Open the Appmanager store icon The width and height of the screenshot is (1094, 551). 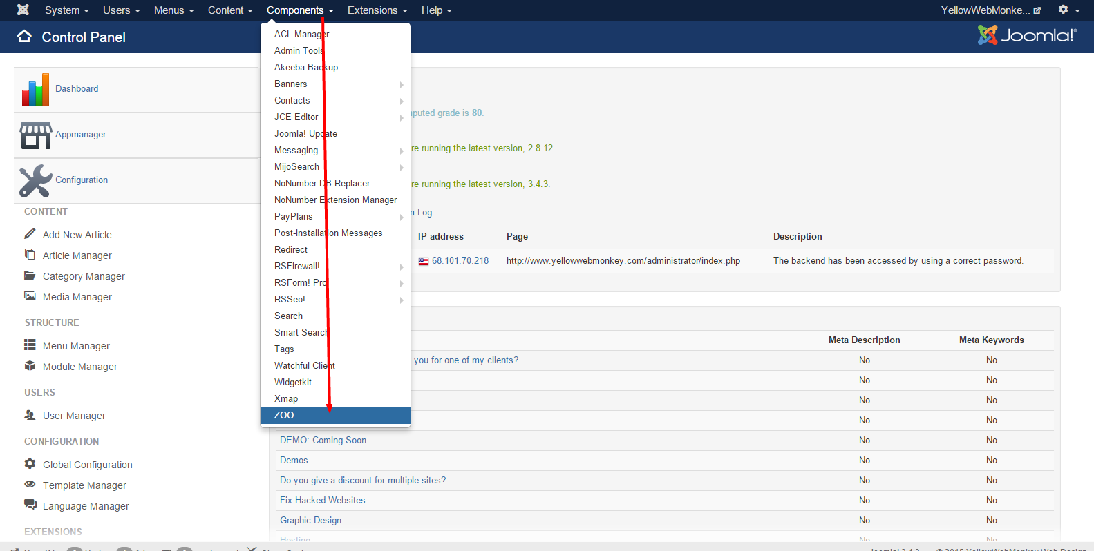pyautogui.click(x=35, y=135)
